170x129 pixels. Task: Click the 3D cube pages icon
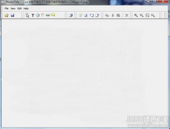(x=71, y=15)
